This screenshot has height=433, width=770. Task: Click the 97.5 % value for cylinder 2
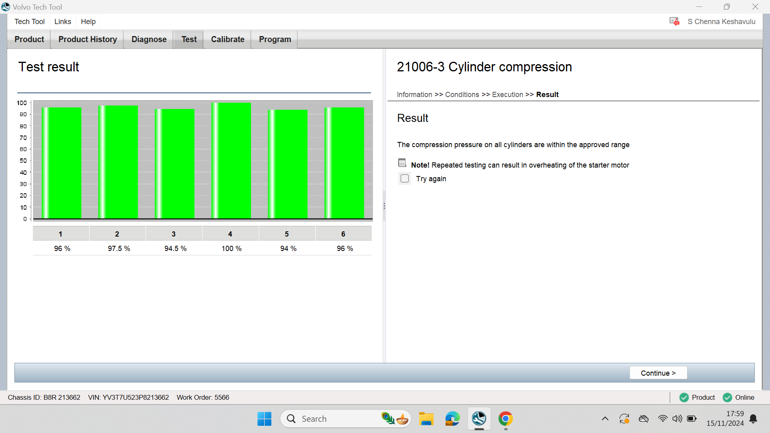[x=119, y=249]
